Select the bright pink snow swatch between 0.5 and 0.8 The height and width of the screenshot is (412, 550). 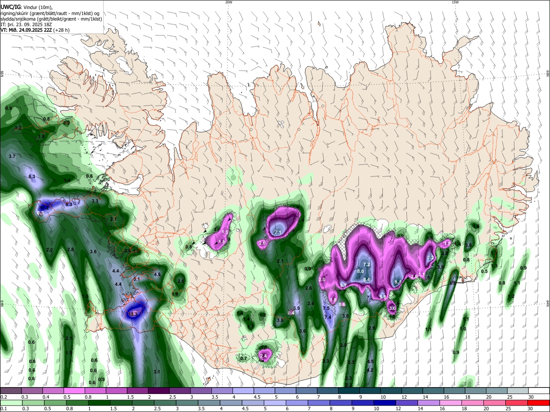[74, 391]
